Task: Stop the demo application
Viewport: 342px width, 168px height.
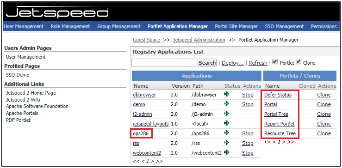Action: point(248,104)
